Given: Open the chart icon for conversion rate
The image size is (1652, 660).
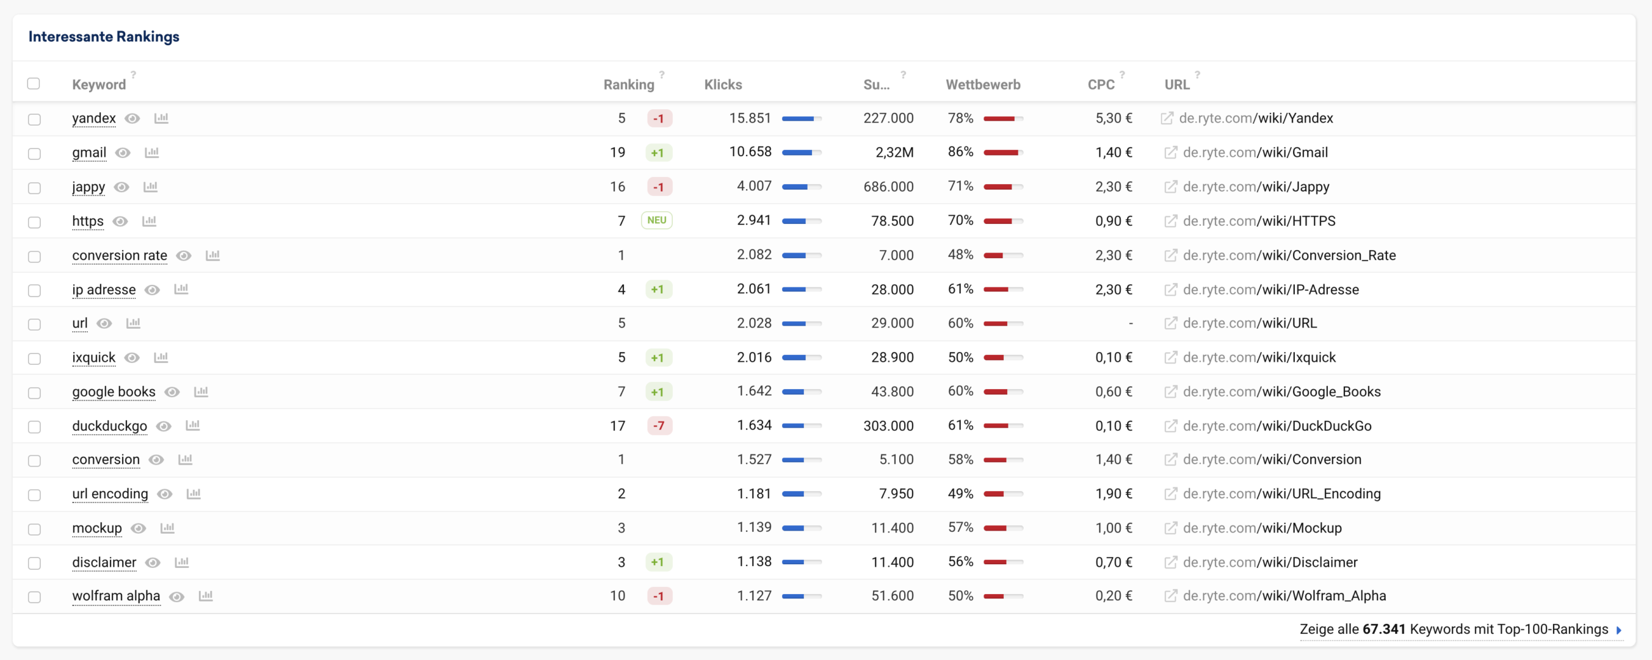Looking at the screenshot, I should (x=212, y=255).
